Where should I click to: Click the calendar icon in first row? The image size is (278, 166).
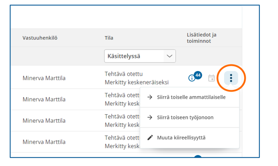[x=211, y=78]
